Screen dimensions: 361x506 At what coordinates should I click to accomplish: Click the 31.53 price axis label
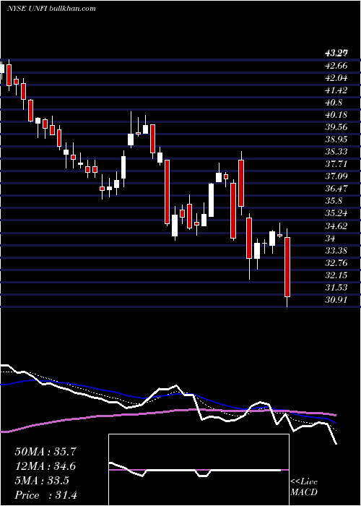point(336,288)
